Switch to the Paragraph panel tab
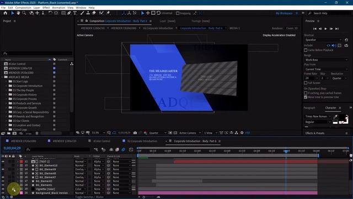This screenshot has height=199, width=353. tap(309, 108)
